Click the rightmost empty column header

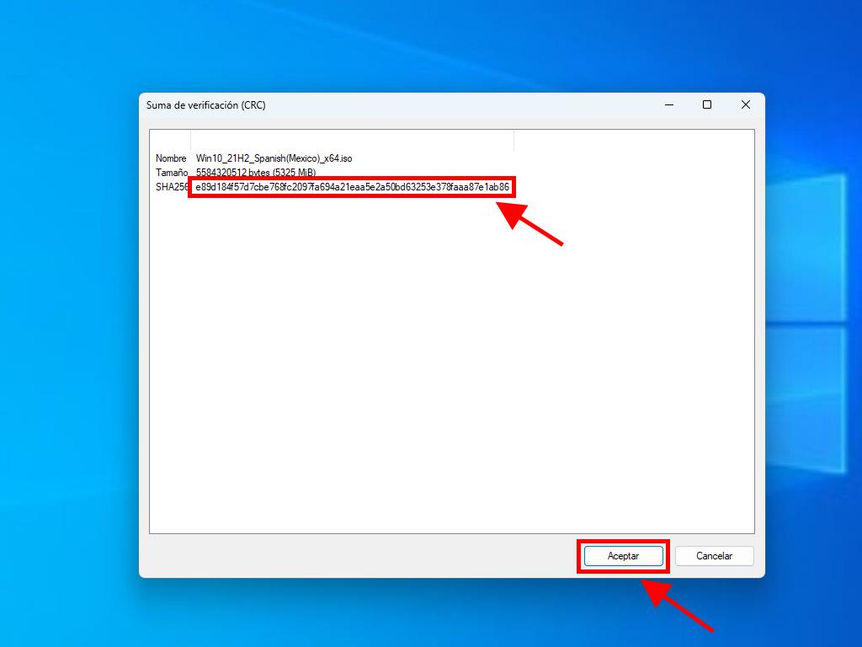(633, 140)
